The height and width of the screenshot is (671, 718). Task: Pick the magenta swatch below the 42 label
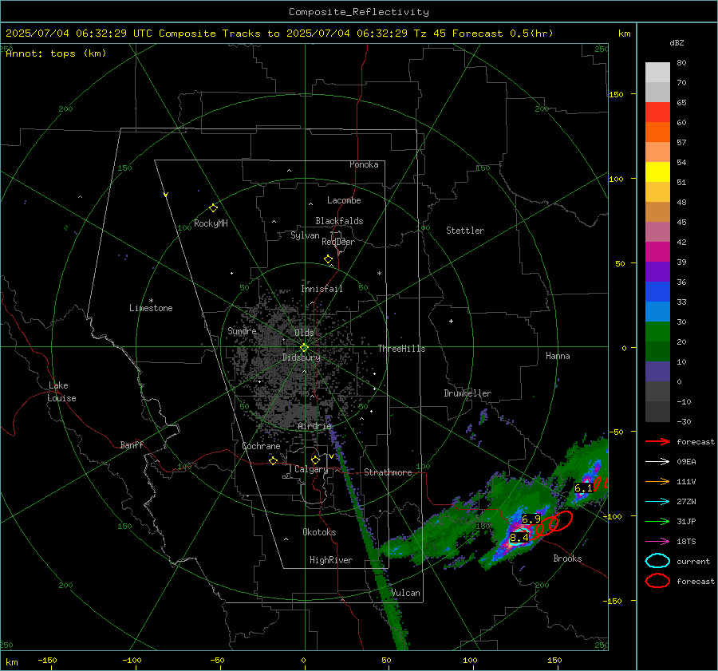657,252
